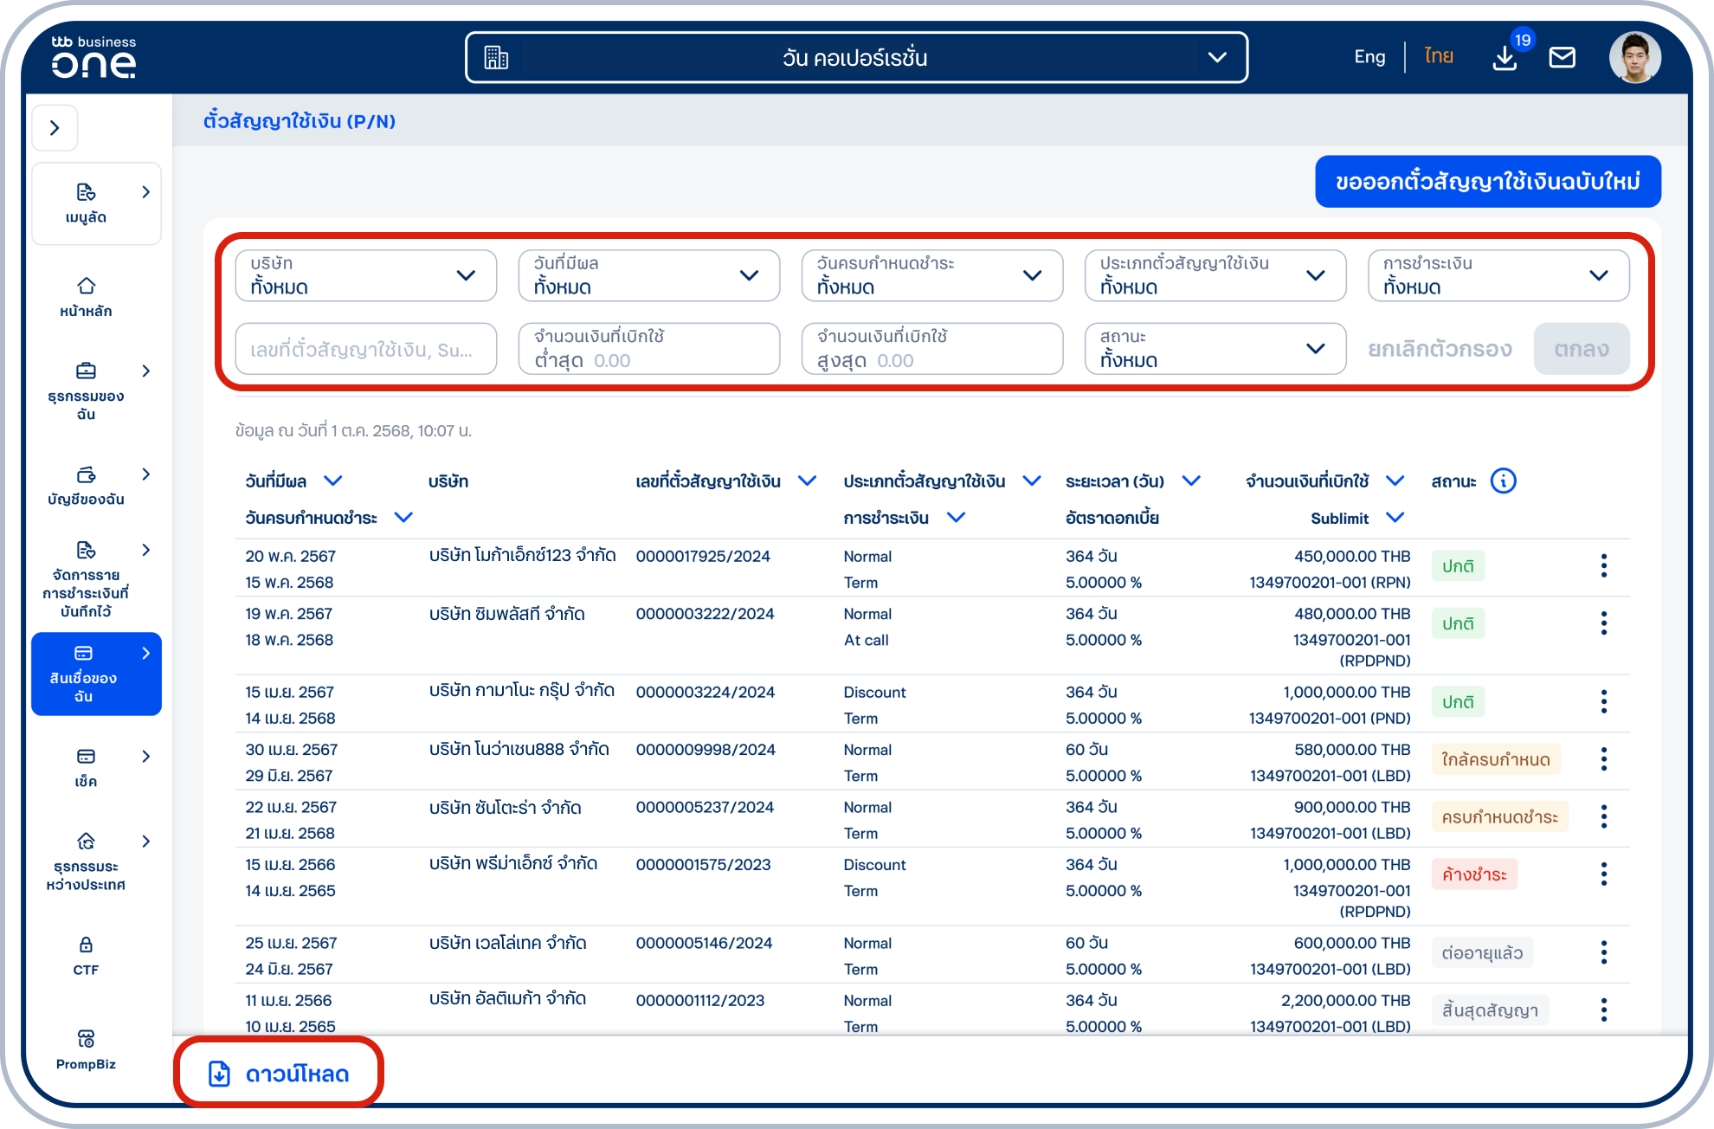Click the promissory note number search field
The width and height of the screenshot is (1714, 1129).
[x=365, y=350]
